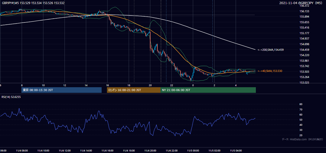
Task: Click the 11/4 08:00 date label
Action: pos(22,151)
